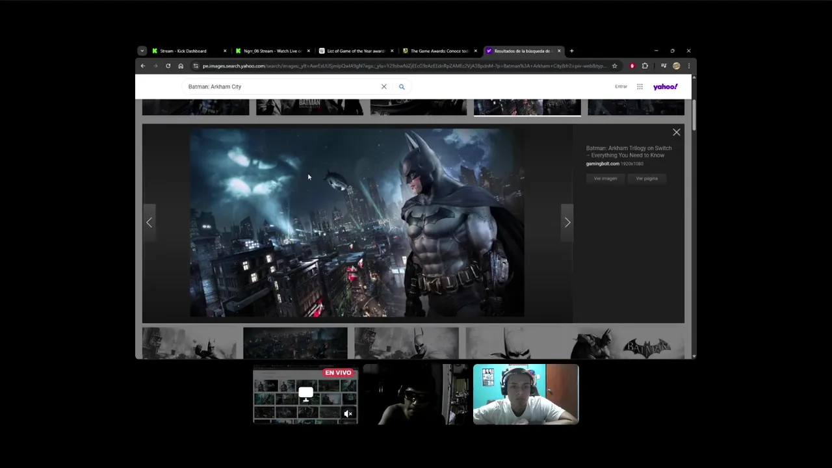Open the red extension icon
Image resolution: width=832 pixels, height=468 pixels.
click(632, 66)
